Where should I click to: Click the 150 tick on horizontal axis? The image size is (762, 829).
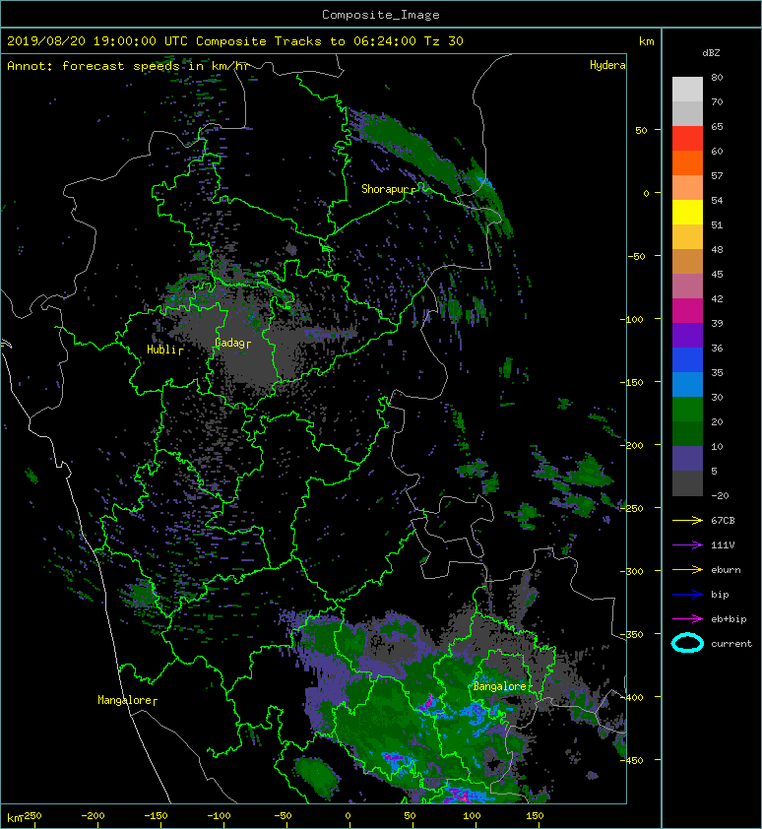coord(535,816)
